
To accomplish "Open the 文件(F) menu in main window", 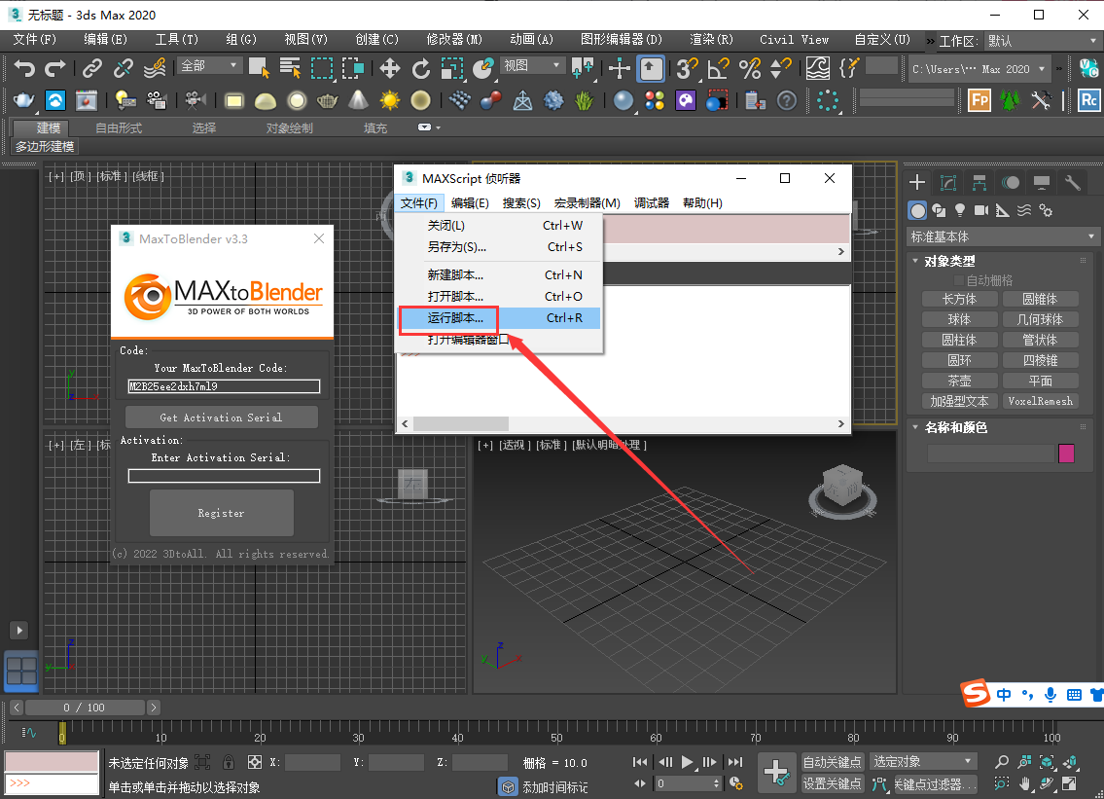I will [34, 40].
